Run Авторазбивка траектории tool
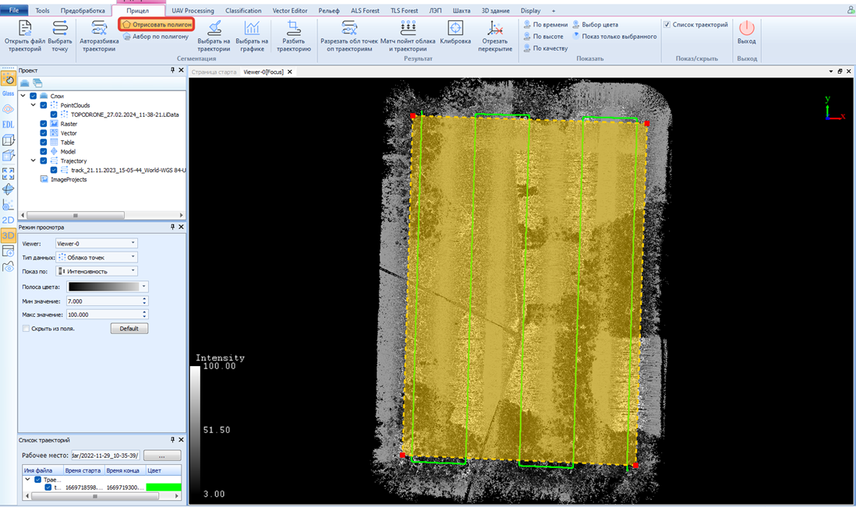The image size is (856, 507). pos(99,36)
